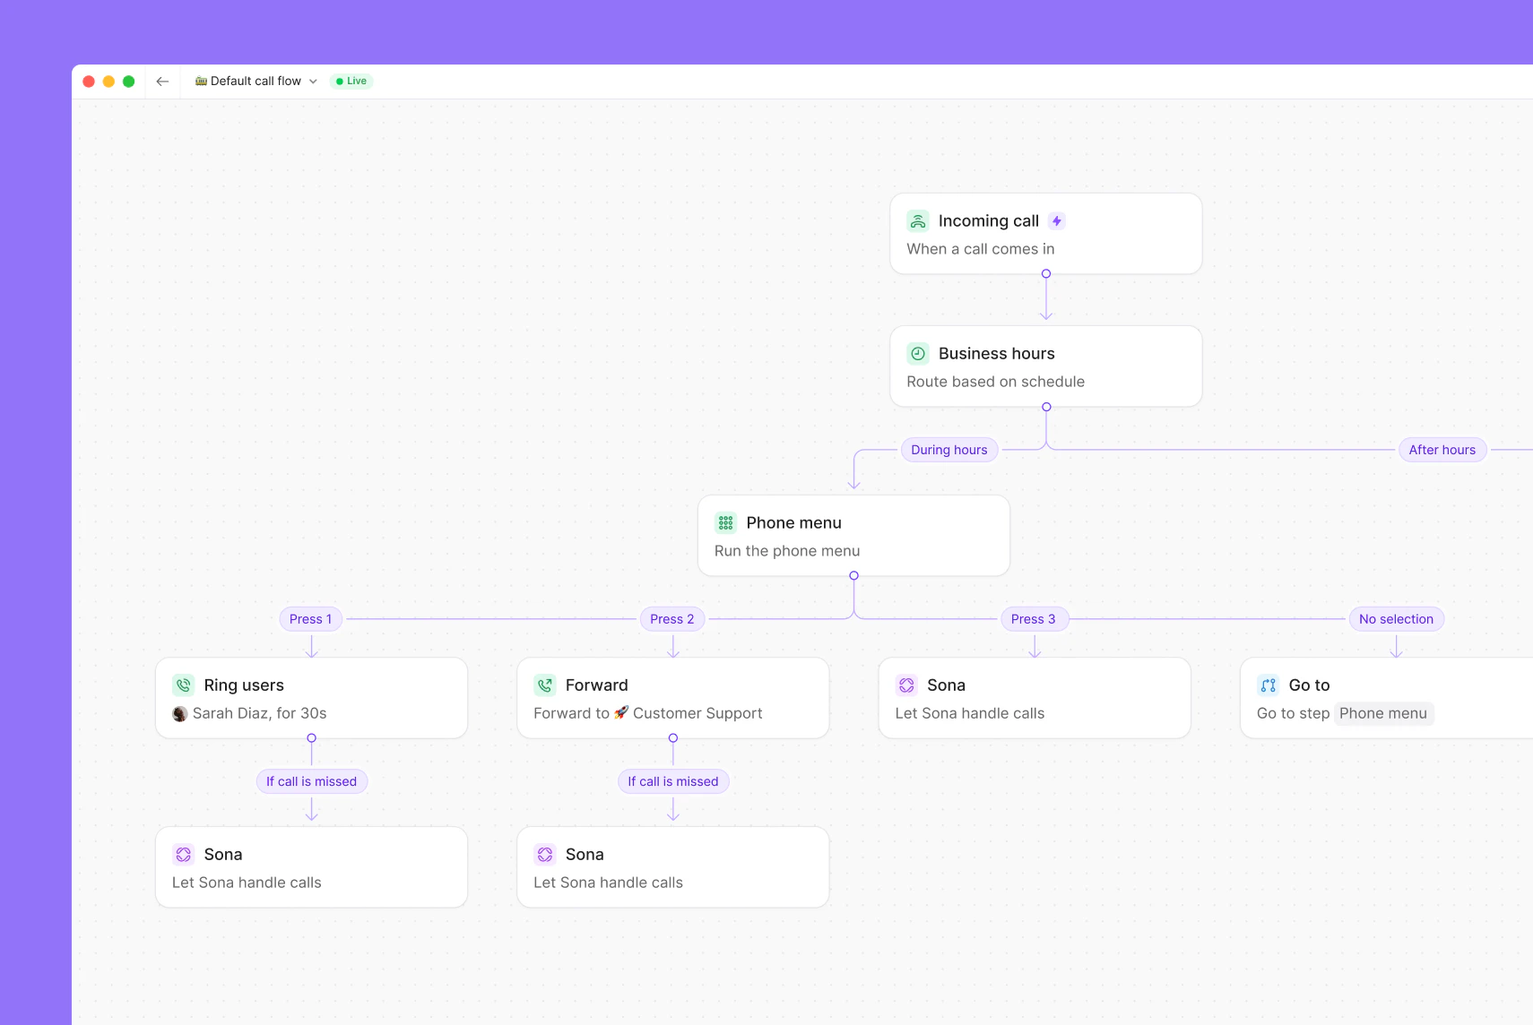Click the Sona icon on the bottom-left Sona node
The width and height of the screenshot is (1533, 1025).
coord(184,854)
